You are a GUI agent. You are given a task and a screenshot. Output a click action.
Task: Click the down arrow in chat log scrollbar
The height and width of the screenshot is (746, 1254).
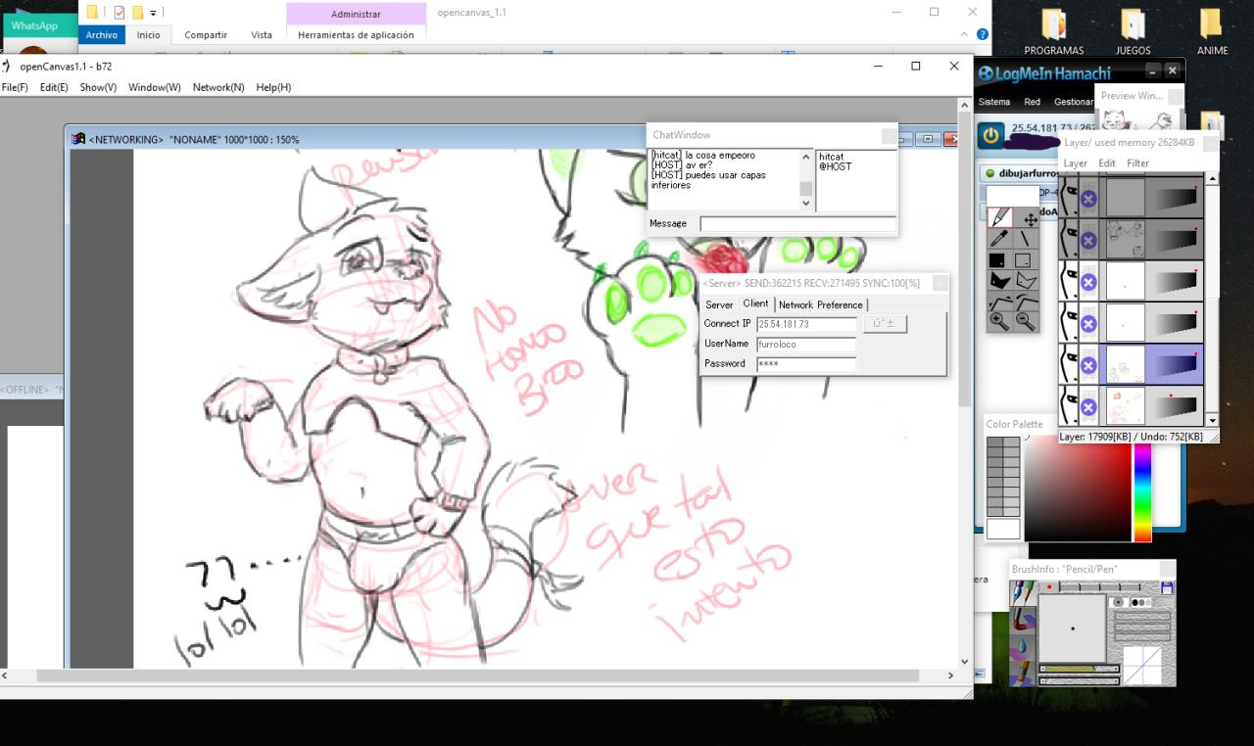click(806, 204)
